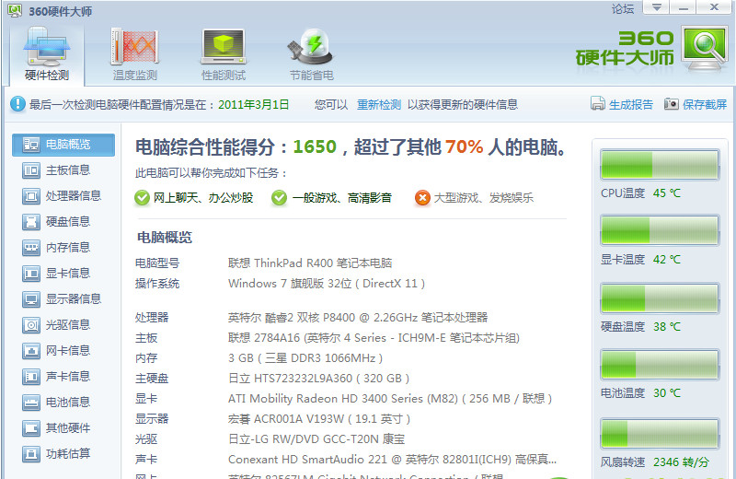Click the 3 GB 三星 DDR3 memory text
Screen dimensions: 736x479
(305, 358)
